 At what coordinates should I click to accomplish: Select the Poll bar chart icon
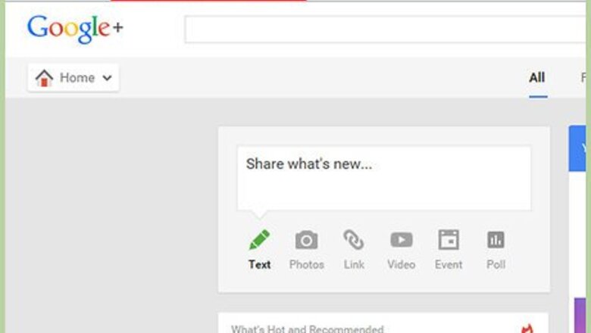coord(496,240)
